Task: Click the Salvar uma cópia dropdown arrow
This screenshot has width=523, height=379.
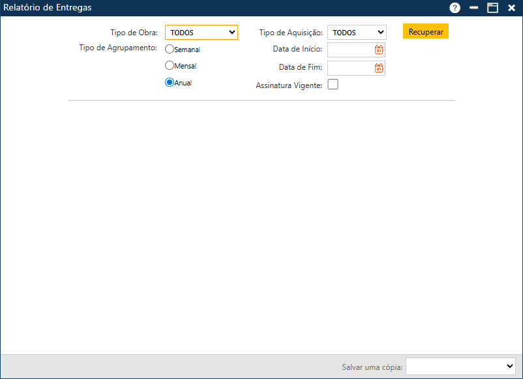Action: click(510, 367)
